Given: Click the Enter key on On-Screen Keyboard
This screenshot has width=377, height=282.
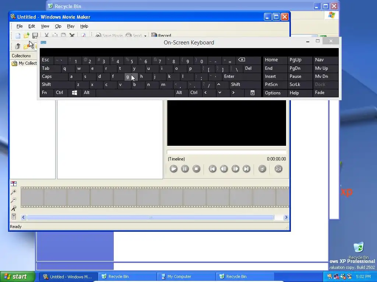Looking at the screenshot, I should pyautogui.click(x=241, y=76).
